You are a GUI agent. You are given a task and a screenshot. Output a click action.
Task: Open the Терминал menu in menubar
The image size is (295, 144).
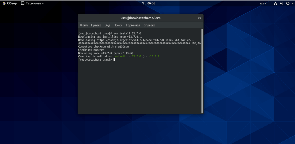tap(133, 25)
